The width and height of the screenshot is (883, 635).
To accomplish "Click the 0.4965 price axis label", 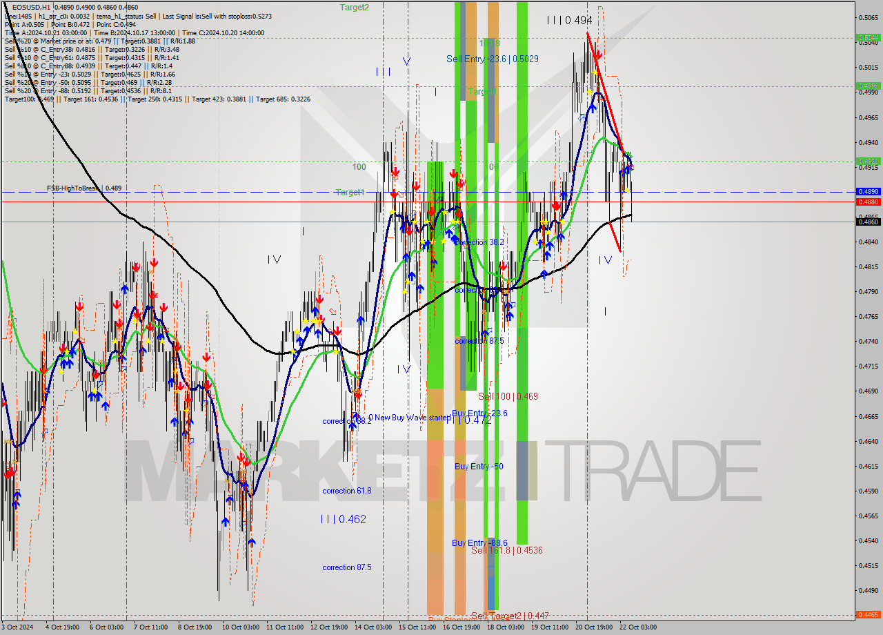I will click(x=868, y=117).
